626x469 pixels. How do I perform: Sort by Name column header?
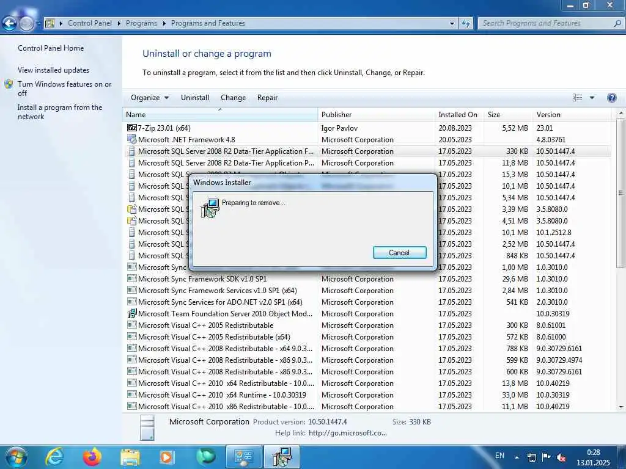point(220,114)
